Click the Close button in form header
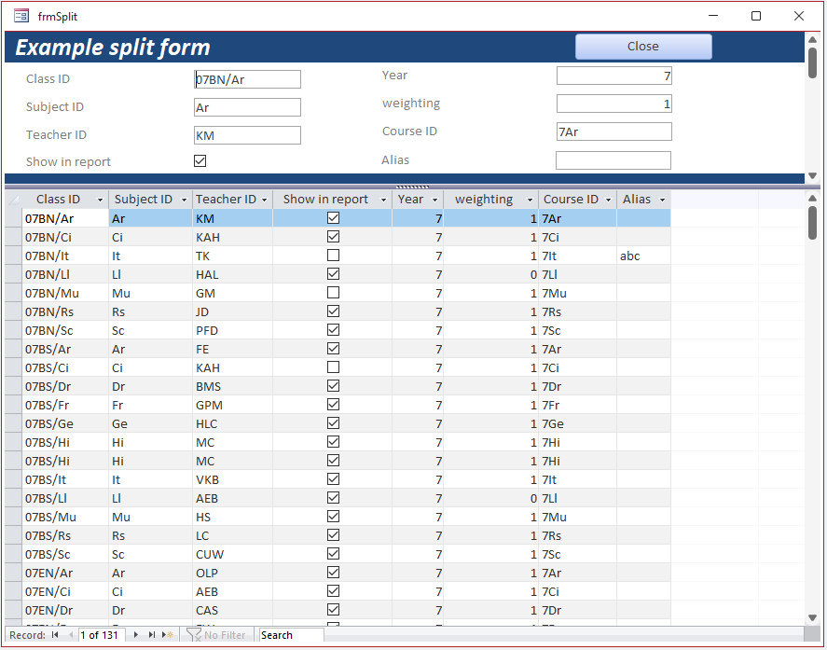 (643, 47)
